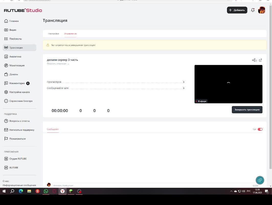This screenshot has height=205, width=272.
Task: Show hidden system tray icons
Action: pyautogui.click(x=231, y=191)
